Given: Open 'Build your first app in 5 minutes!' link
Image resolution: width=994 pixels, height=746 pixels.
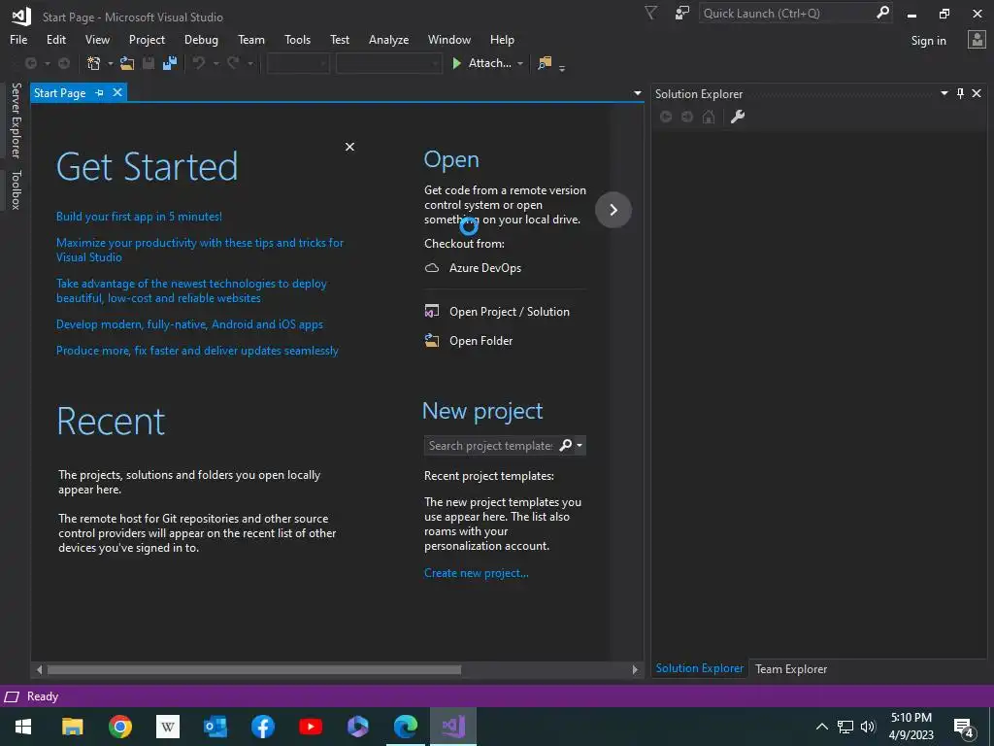Looking at the screenshot, I should 139,217.
